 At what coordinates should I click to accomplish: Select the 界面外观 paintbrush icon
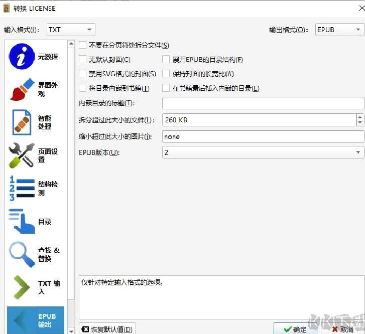pyautogui.click(x=22, y=89)
